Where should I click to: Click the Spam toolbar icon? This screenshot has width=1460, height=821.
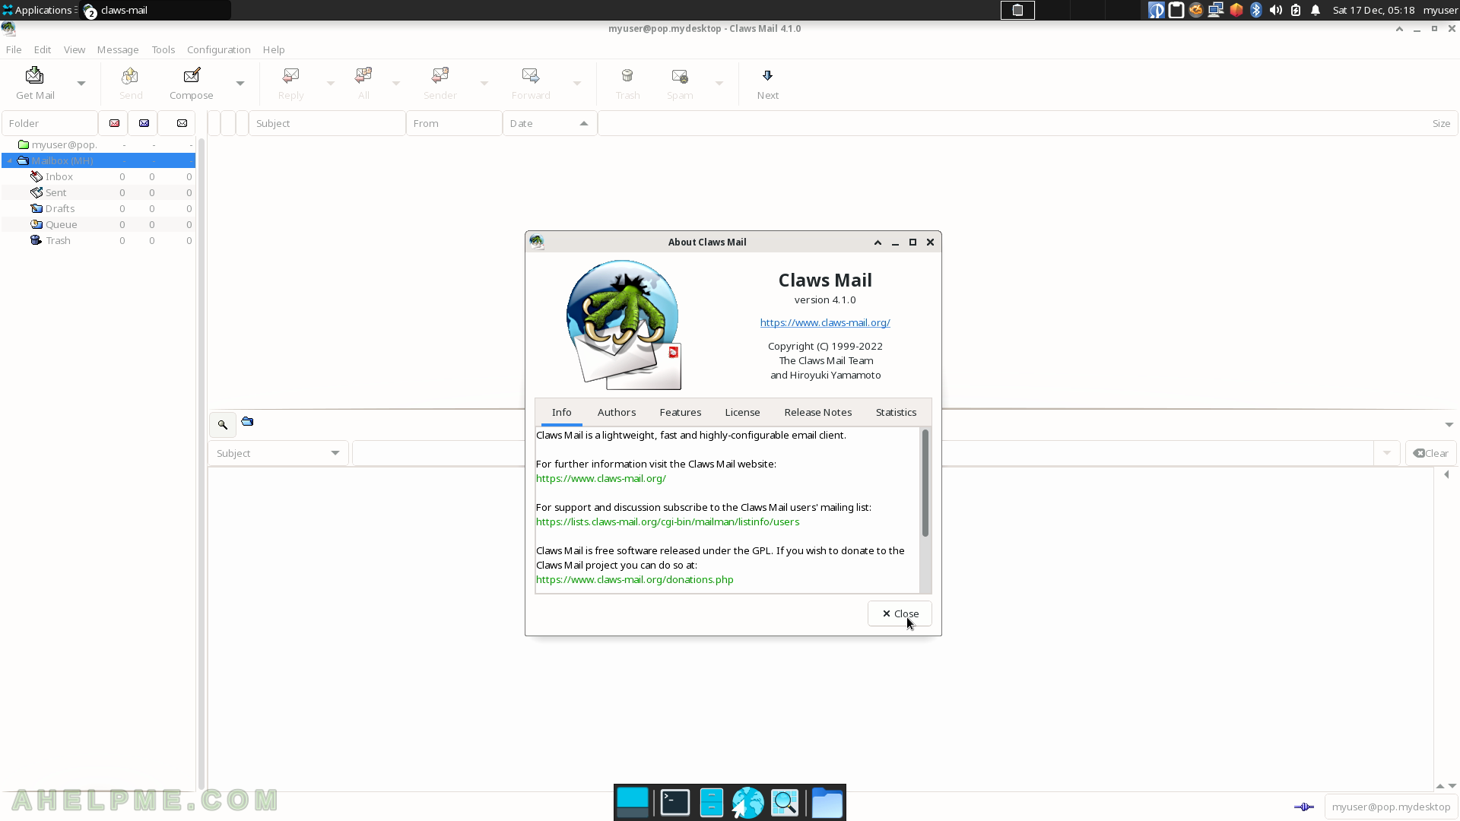(x=680, y=84)
